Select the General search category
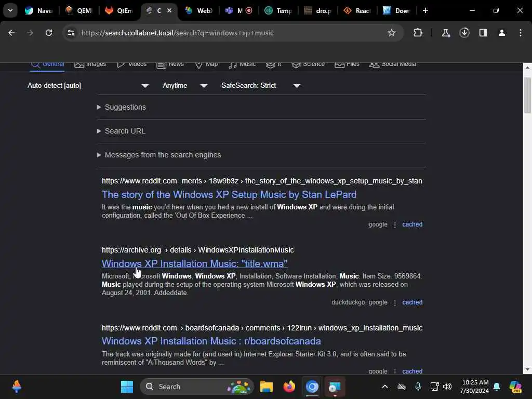The height and width of the screenshot is (399, 532). pos(47,64)
